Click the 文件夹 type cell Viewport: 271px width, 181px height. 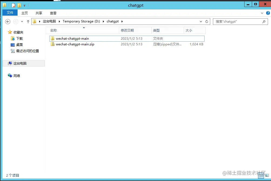point(158,39)
